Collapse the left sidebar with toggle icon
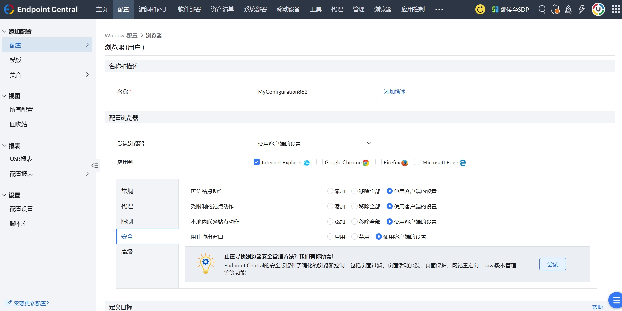This screenshot has width=622, height=311. point(95,165)
